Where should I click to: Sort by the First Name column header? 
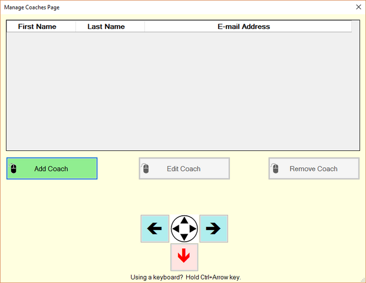click(41, 27)
